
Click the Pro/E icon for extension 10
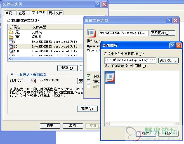pyautogui.click(x=11, y=46)
